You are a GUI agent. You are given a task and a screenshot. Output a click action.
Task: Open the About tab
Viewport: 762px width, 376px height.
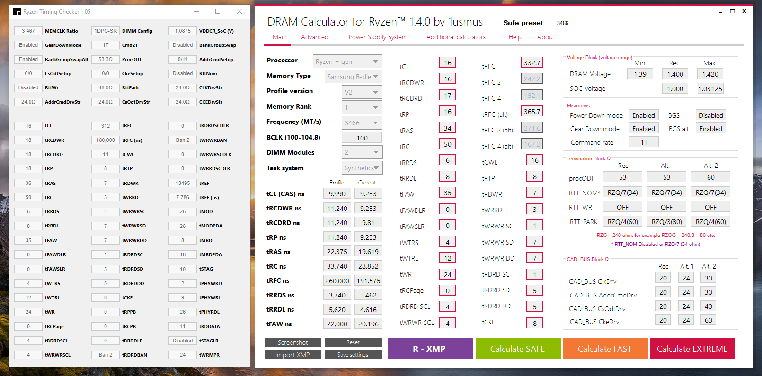pos(546,37)
